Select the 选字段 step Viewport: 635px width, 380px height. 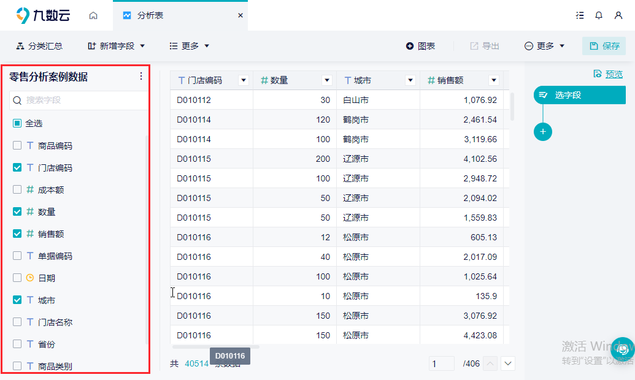click(580, 95)
